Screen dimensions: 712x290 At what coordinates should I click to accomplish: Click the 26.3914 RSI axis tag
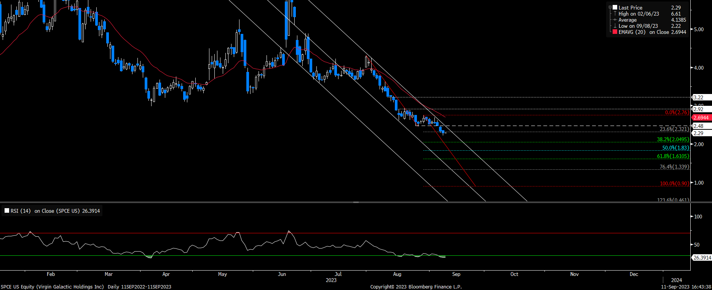(702, 258)
